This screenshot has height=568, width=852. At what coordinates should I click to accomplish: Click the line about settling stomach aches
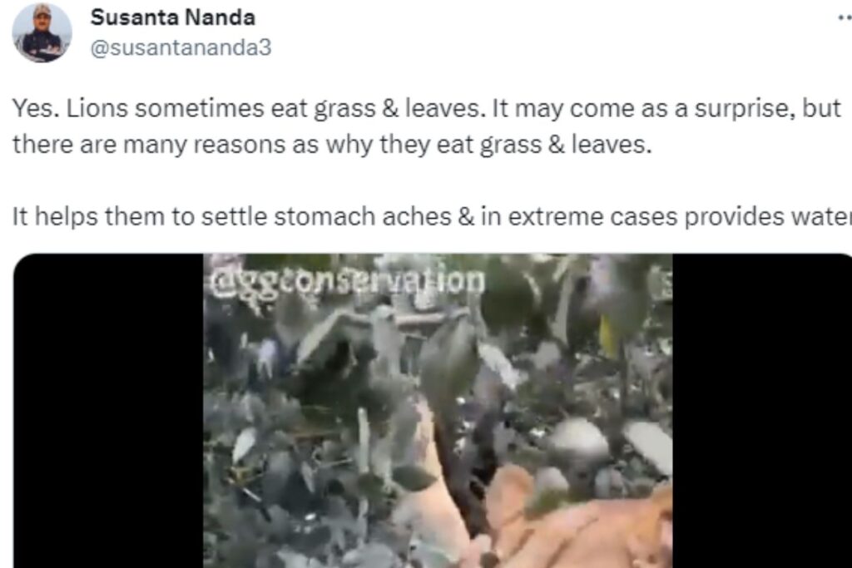(432, 217)
